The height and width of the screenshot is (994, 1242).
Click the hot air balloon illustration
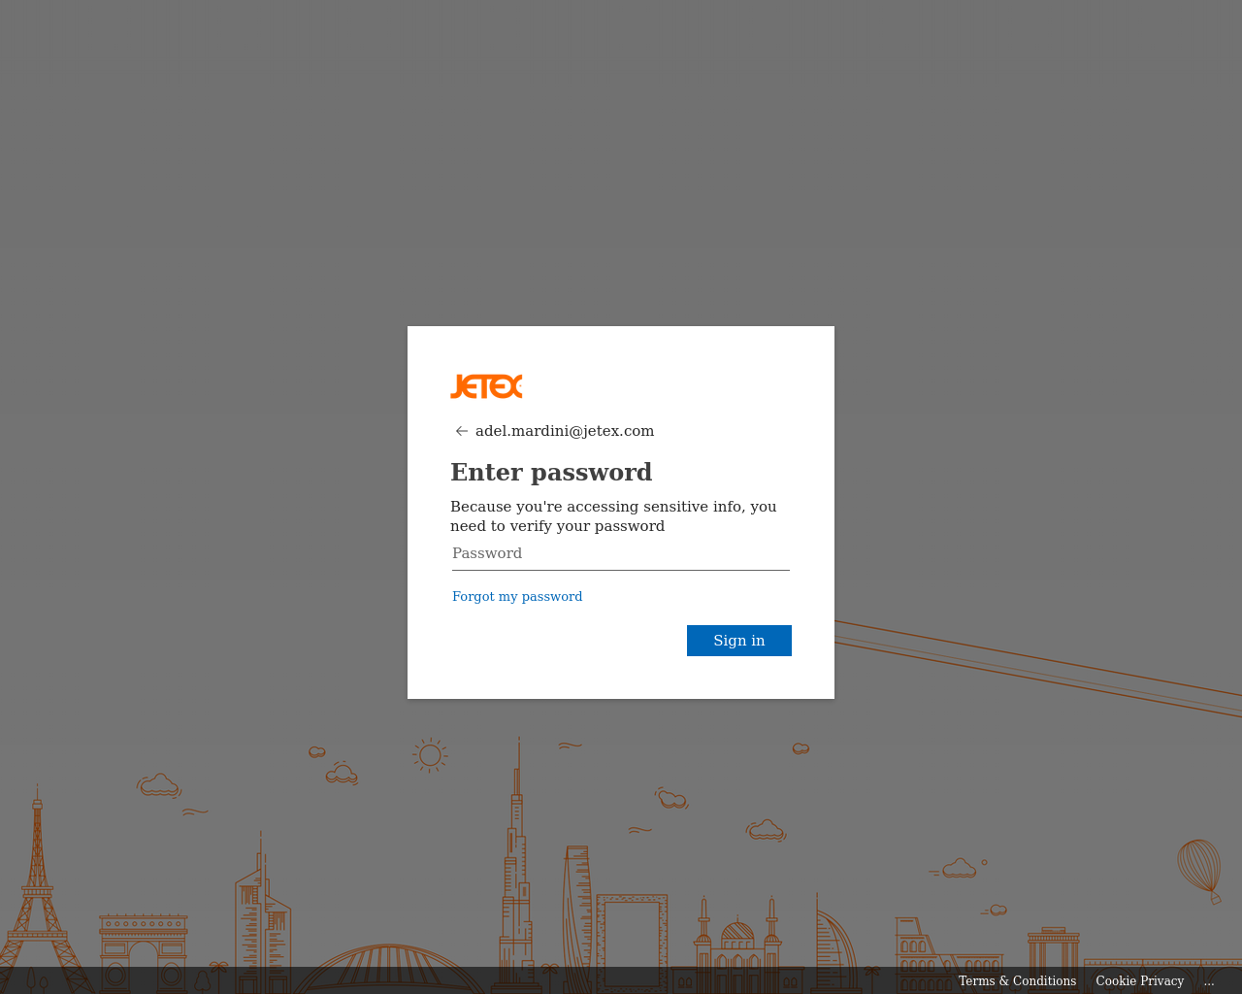pyautogui.click(x=1200, y=871)
